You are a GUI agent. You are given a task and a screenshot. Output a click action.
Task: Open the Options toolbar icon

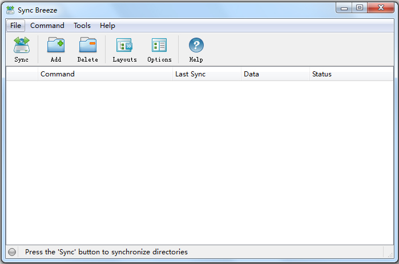159,49
